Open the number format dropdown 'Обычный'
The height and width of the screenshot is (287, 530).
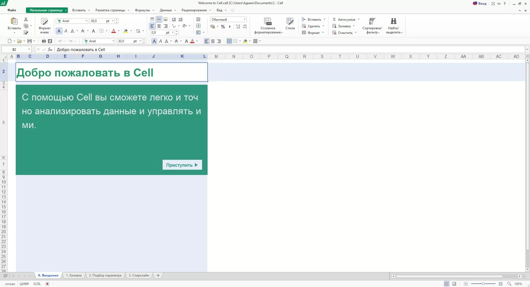pyautogui.click(x=245, y=19)
